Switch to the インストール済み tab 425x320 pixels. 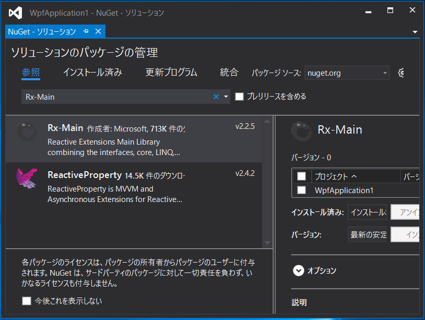pyautogui.click(x=92, y=73)
